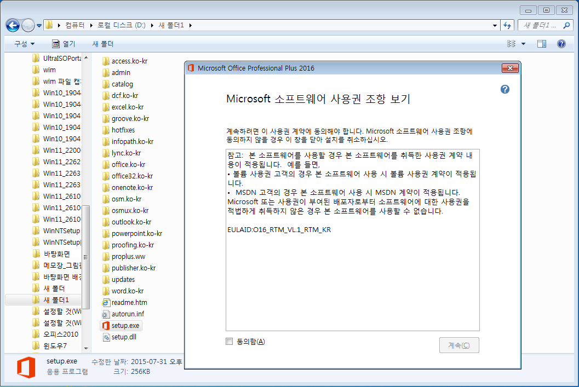The image size is (579, 387).
Task: Click 컴퓨터 in the address bar
Action: [75, 25]
